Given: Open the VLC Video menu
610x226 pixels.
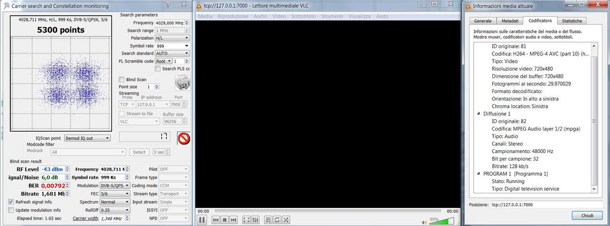Looking at the screenshot, I should point(279,16).
